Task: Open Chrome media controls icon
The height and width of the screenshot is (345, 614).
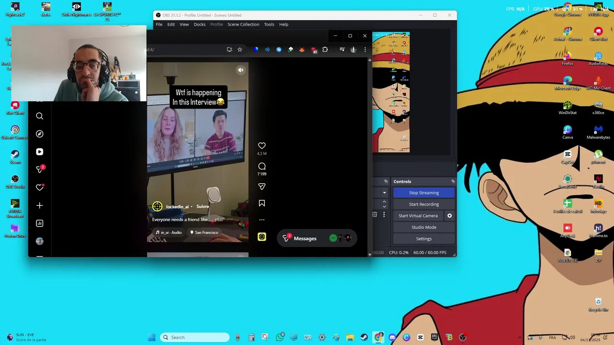Action: point(342,49)
